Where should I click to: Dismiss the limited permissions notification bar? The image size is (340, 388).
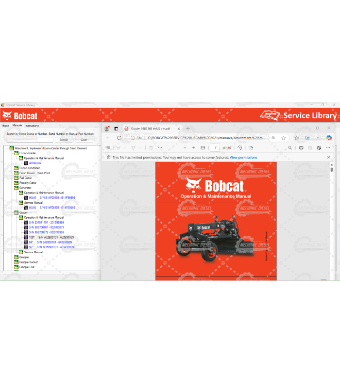click(x=328, y=157)
